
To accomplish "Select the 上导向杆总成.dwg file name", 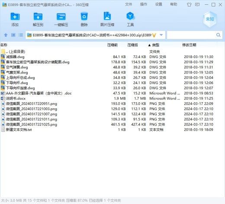I will tap(20, 78).
